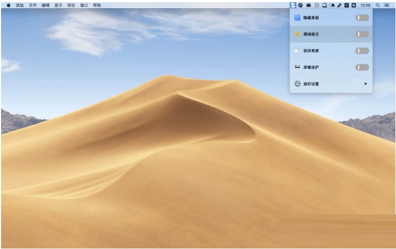Click the 隐藏桌面 label

coord(311,18)
